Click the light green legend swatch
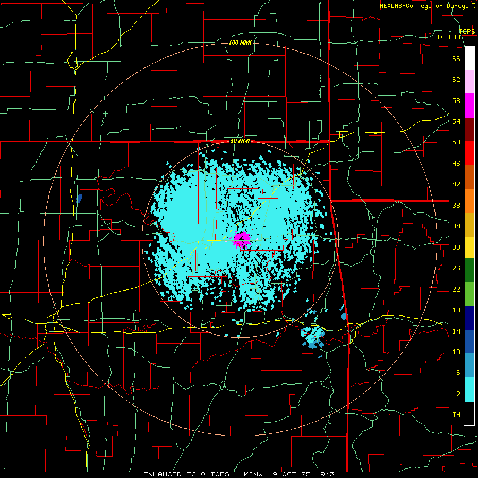Screen dimensions: 478x478 point(469,294)
